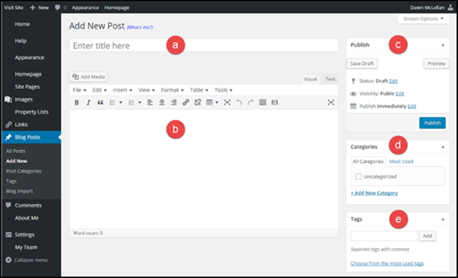Collapse the Publish panel using its arrow
This screenshot has height=278, width=458.
[x=442, y=45]
